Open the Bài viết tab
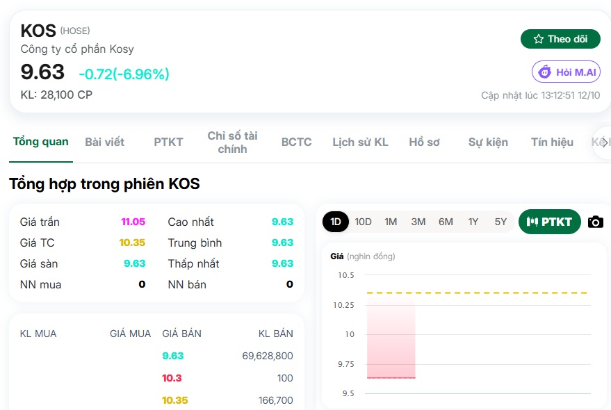This screenshot has width=611, height=410. pos(104,142)
